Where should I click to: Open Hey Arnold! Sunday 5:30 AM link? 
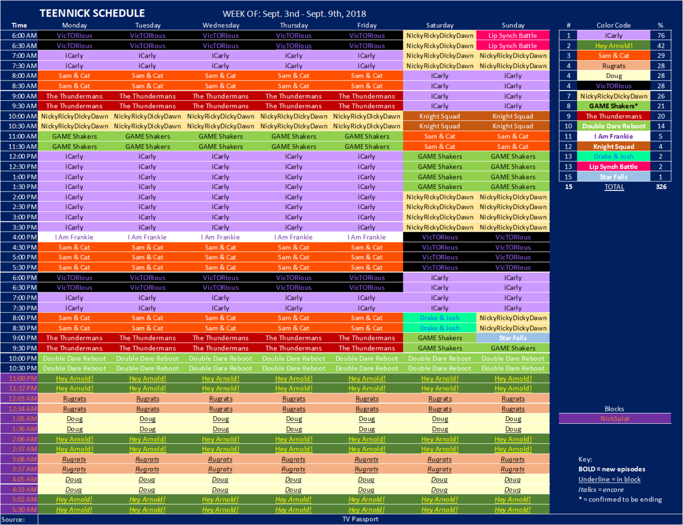click(x=513, y=510)
